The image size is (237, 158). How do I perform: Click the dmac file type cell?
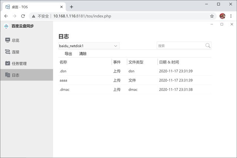[133, 90]
